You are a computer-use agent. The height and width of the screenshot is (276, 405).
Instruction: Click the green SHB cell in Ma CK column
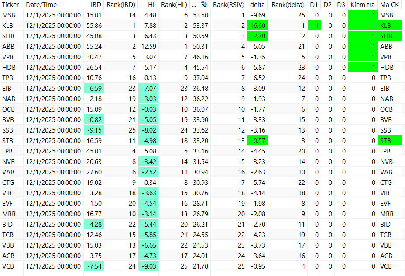pyautogui.click(x=390, y=36)
